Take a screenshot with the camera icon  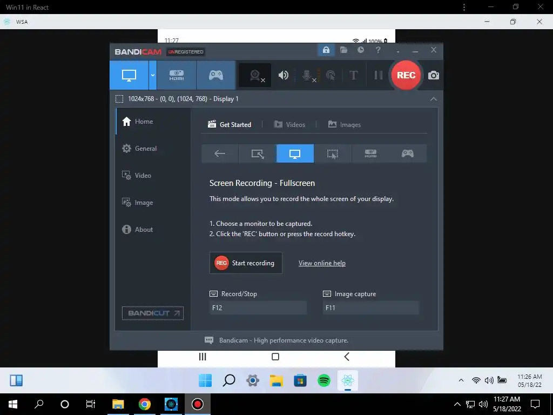434,75
